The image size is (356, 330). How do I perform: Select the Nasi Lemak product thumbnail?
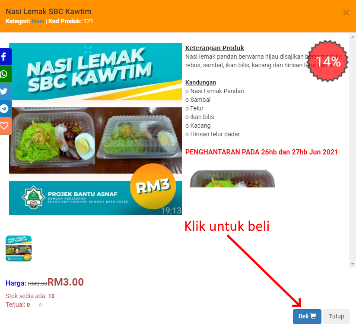pyautogui.click(x=19, y=248)
